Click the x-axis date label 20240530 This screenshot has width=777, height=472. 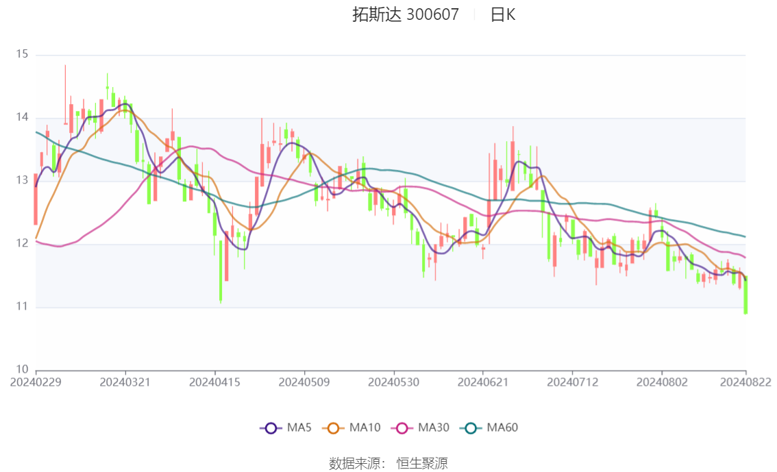click(x=393, y=382)
